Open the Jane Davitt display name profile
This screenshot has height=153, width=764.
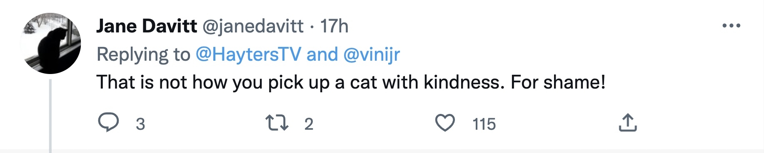pos(147,26)
